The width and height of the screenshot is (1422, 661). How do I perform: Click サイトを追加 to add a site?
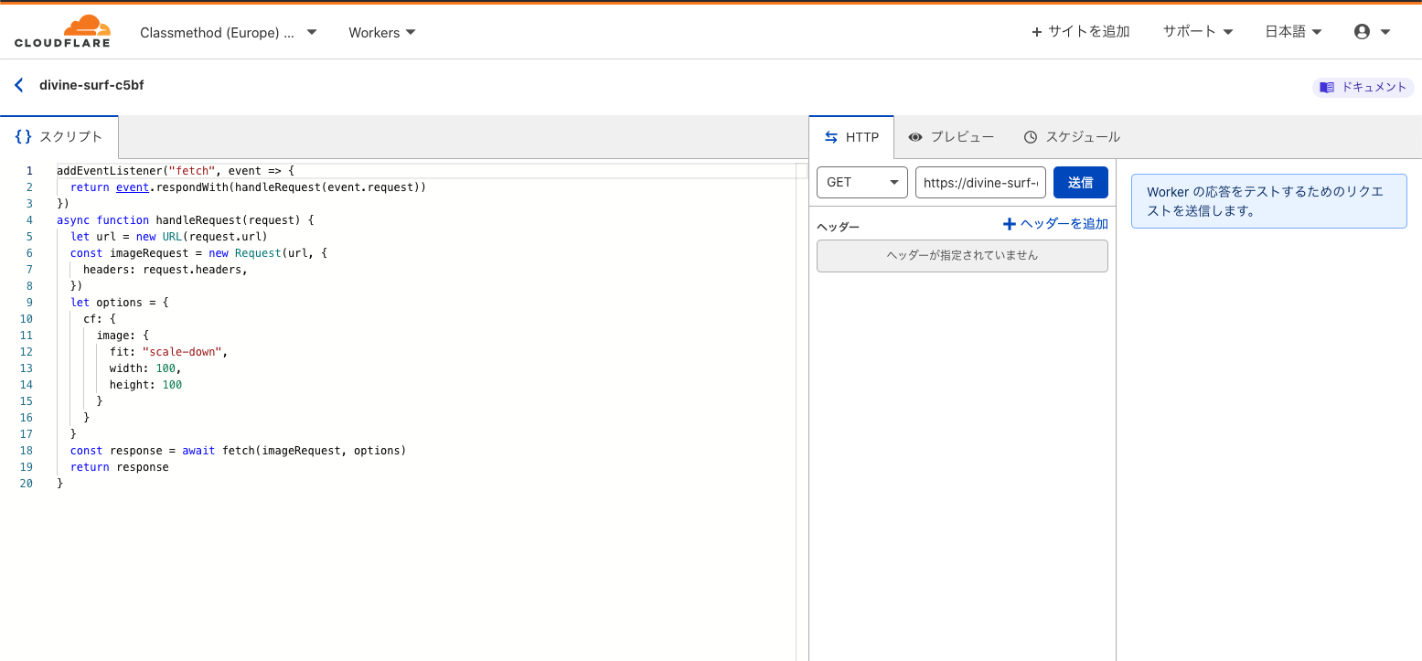pos(1080,32)
